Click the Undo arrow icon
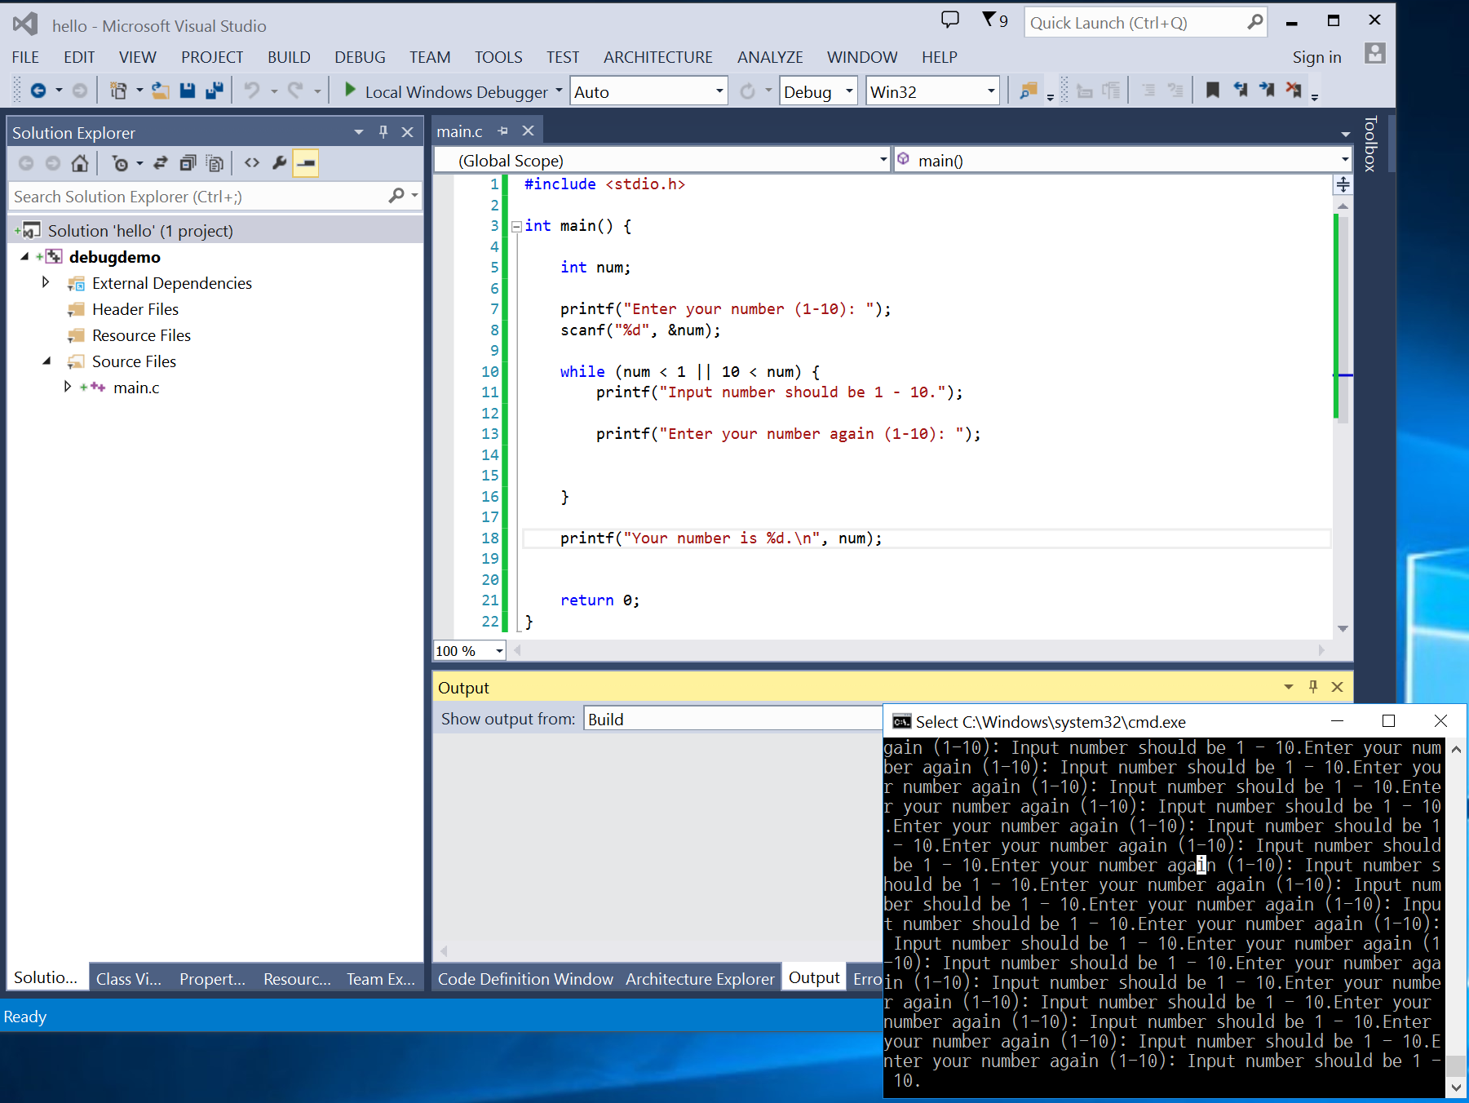Screen dimensions: 1469x1103 pos(252,91)
